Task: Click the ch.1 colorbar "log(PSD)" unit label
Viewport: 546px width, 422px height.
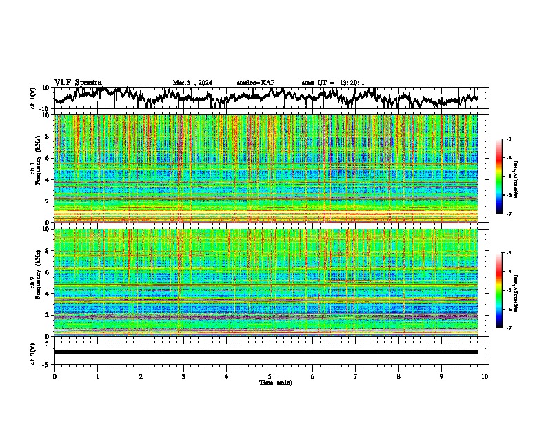Action: [516, 180]
